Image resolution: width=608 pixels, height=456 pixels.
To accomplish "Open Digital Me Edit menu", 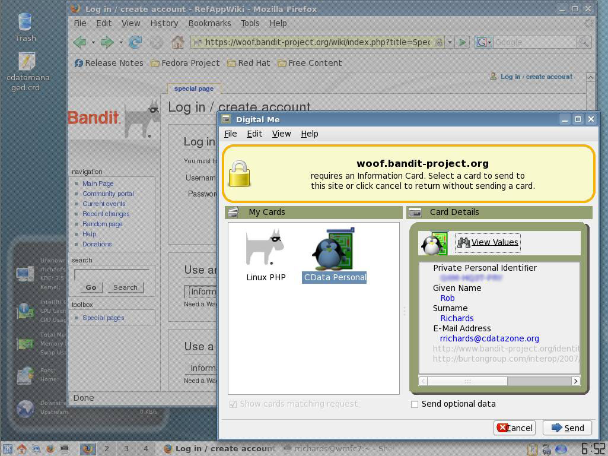I will coord(254,134).
